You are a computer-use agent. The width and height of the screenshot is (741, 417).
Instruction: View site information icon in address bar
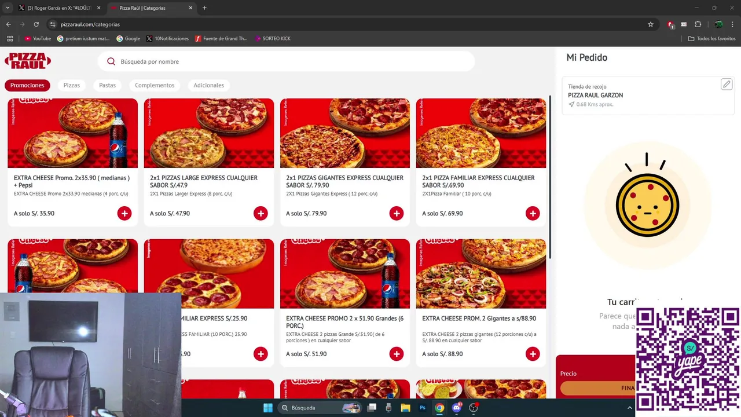click(53, 24)
